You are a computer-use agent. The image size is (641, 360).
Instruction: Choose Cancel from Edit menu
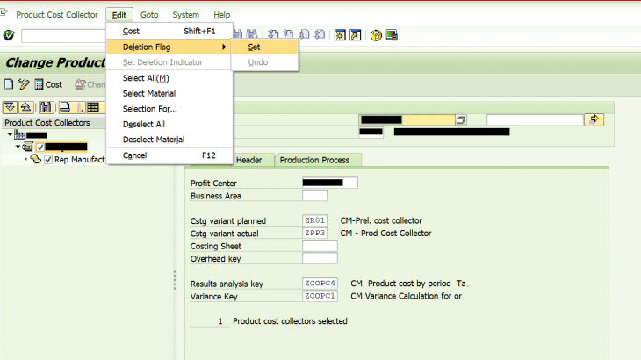pos(169,155)
